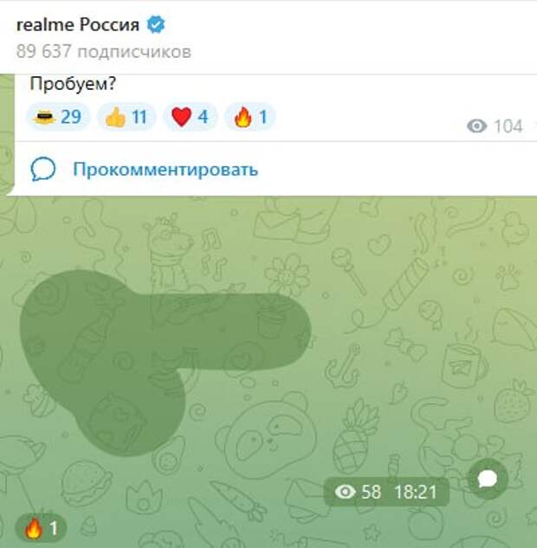This screenshot has width=537, height=548.
Task: Click the 58 view count on sticker
Action: point(371,492)
